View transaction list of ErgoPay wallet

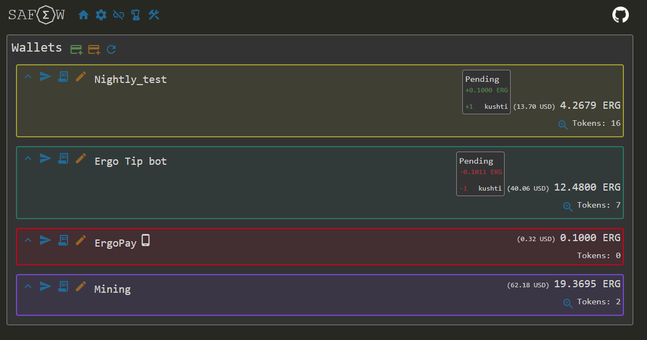[x=63, y=240]
